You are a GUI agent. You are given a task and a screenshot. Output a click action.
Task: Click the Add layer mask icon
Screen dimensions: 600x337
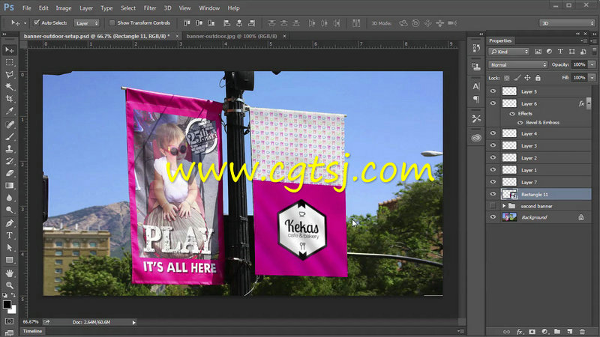pyautogui.click(x=532, y=332)
